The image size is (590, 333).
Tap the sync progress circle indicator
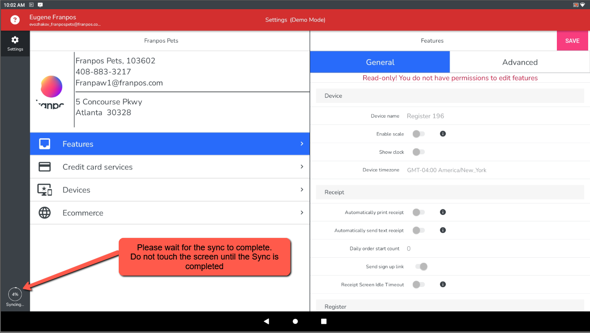pyautogui.click(x=15, y=294)
